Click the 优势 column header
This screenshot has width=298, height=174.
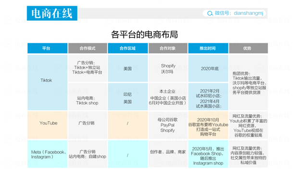(248, 48)
